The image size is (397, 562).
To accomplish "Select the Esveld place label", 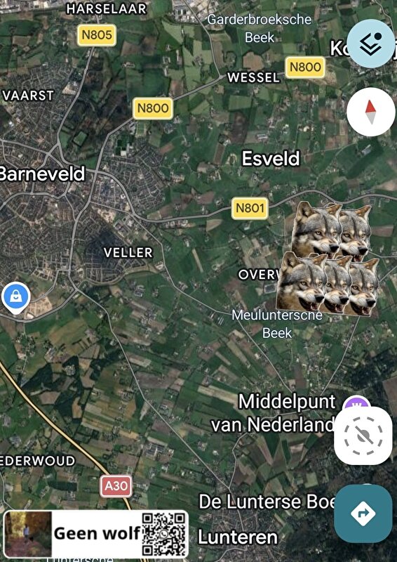I will [271, 159].
